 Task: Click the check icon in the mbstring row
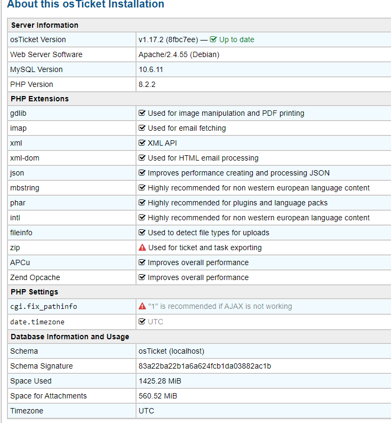pyautogui.click(x=142, y=188)
